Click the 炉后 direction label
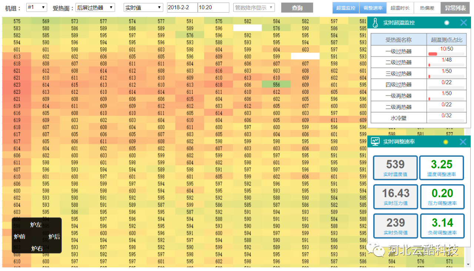This screenshot has width=474, height=271. pos(54,237)
